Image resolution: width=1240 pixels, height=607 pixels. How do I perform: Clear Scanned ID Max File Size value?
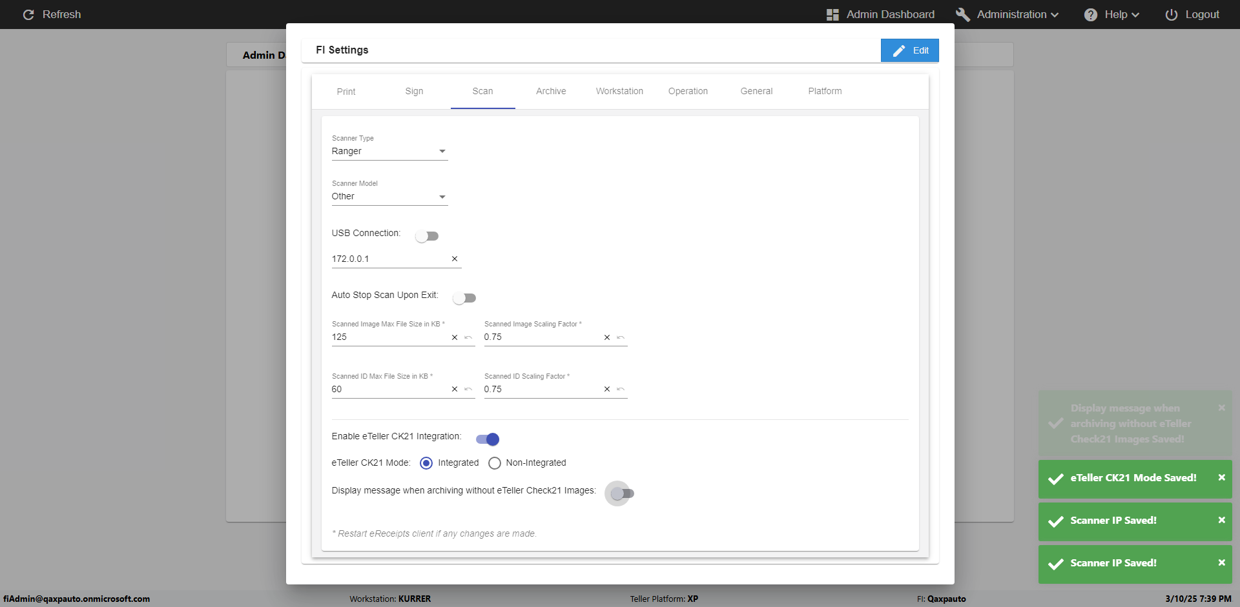[x=455, y=389]
